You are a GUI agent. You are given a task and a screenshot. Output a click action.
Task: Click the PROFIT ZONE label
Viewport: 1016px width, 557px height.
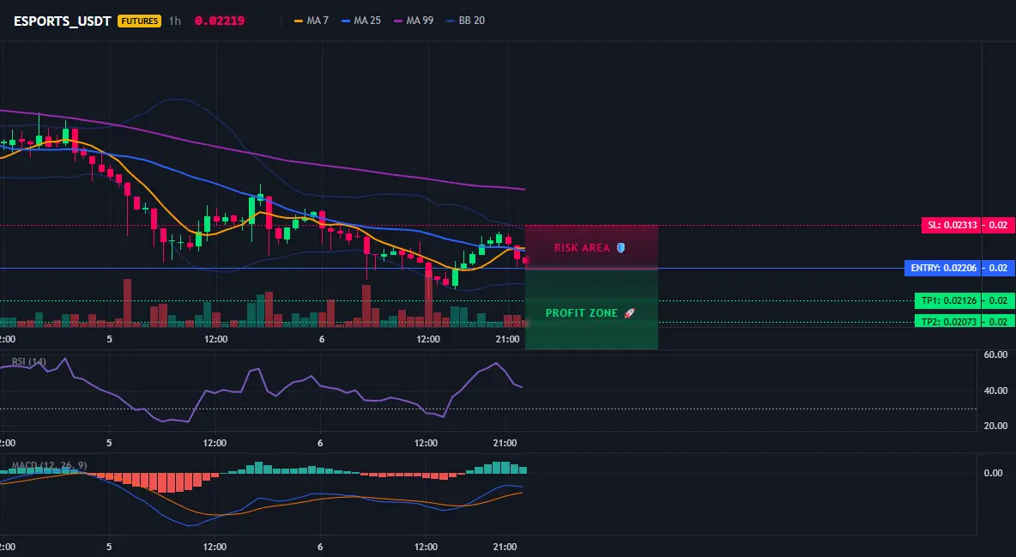pos(581,313)
